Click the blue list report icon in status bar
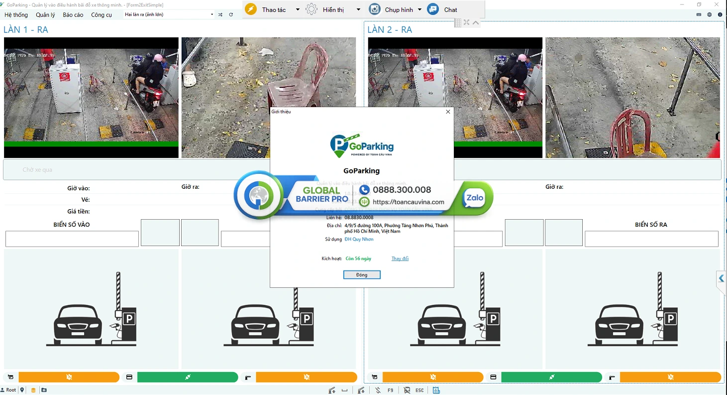Image resolution: width=727 pixels, height=395 pixels. (x=436, y=390)
